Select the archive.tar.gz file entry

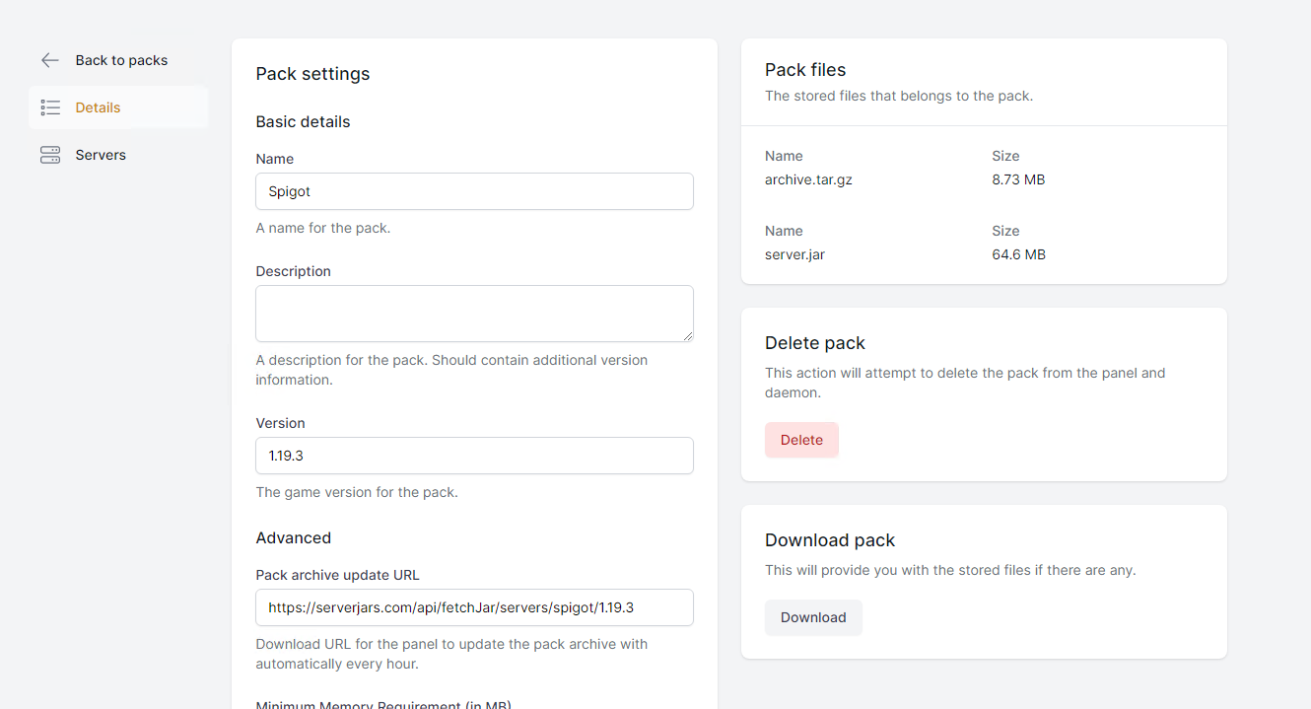[808, 179]
